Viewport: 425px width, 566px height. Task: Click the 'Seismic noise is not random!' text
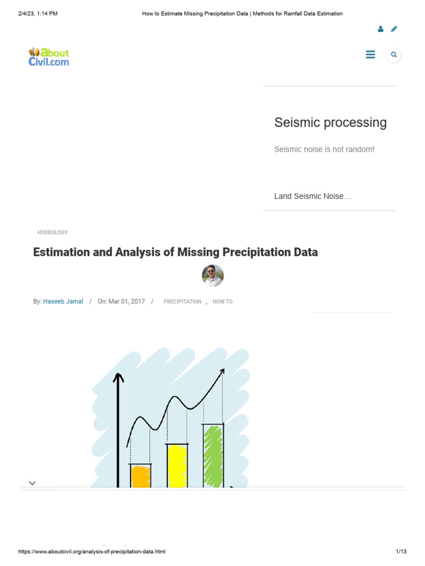324,149
